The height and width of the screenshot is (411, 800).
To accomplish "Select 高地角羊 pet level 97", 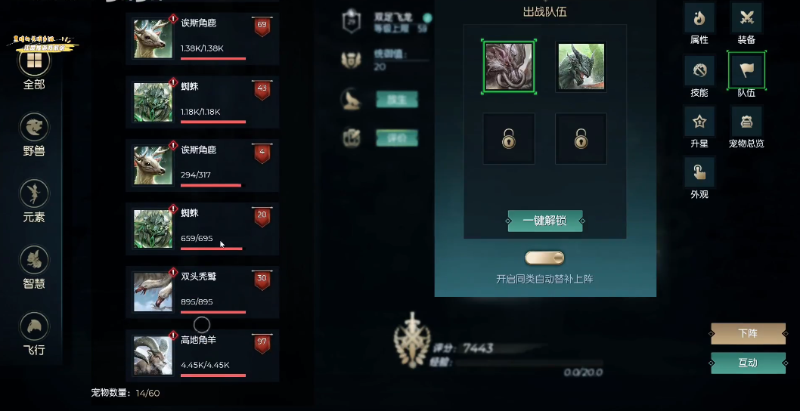I will tap(203, 355).
